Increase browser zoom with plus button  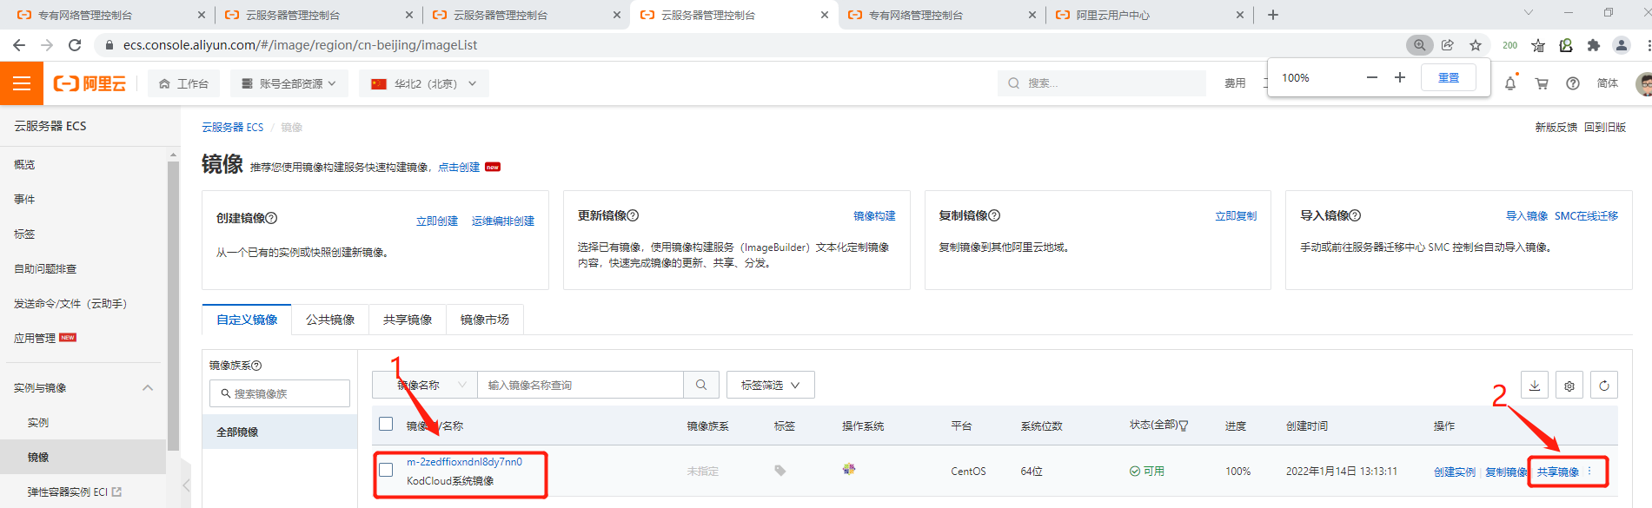point(1400,77)
